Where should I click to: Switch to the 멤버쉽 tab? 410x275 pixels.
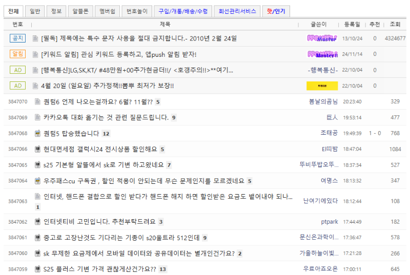107,11
